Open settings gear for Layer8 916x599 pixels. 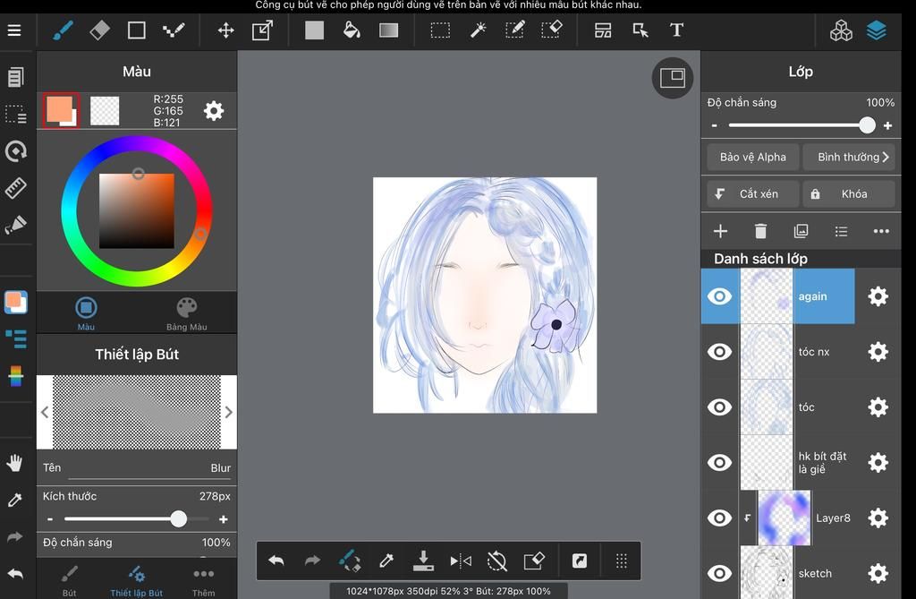(x=878, y=518)
